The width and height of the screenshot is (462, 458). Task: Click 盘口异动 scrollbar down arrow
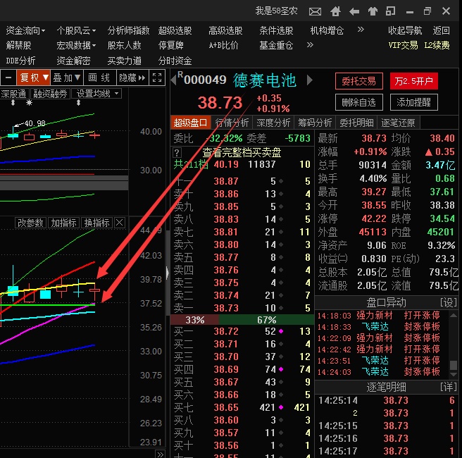pyautogui.click(x=454, y=375)
